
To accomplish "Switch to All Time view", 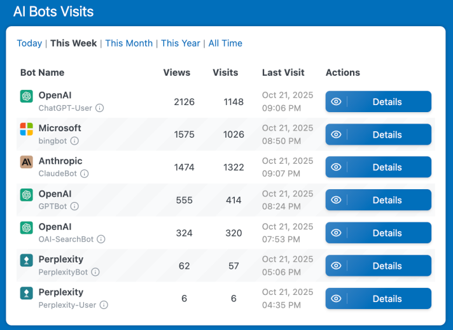I will 225,43.
